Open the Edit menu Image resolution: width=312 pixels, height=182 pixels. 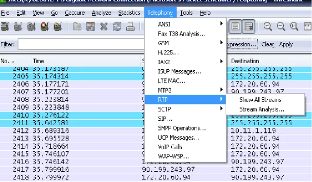(x=21, y=13)
